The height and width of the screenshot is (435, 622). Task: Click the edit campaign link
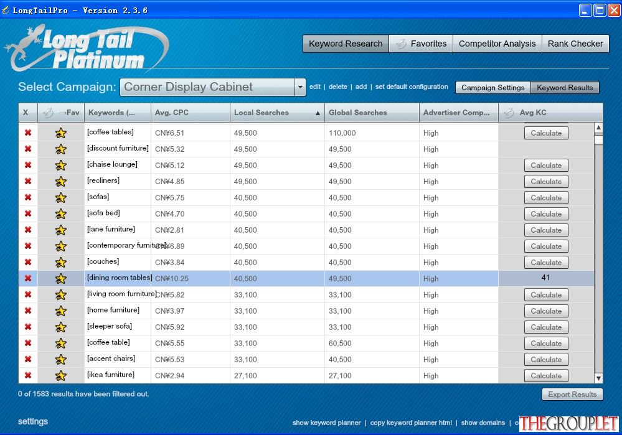tap(315, 87)
